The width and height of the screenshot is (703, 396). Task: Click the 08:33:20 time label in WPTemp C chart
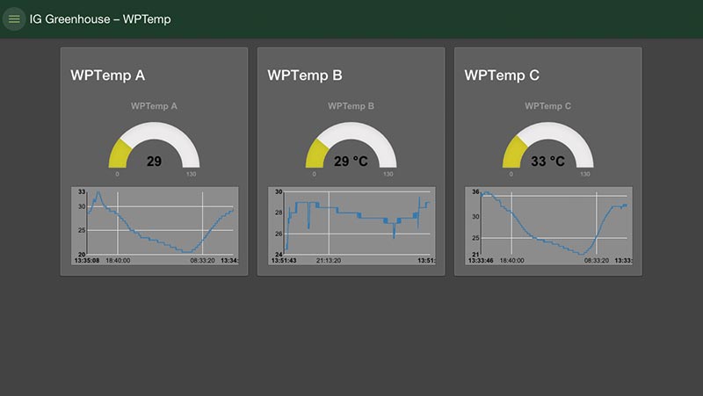point(597,261)
